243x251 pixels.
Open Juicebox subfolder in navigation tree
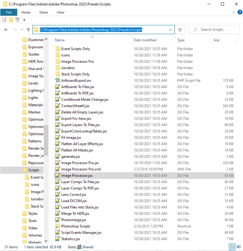37,199
